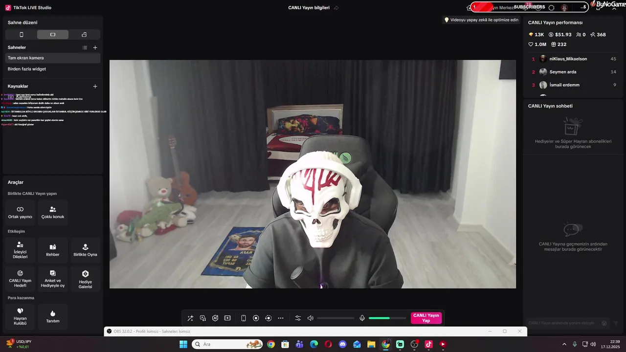The width and height of the screenshot is (626, 352).
Task: Open Windows Start menu
Action: point(183,344)
